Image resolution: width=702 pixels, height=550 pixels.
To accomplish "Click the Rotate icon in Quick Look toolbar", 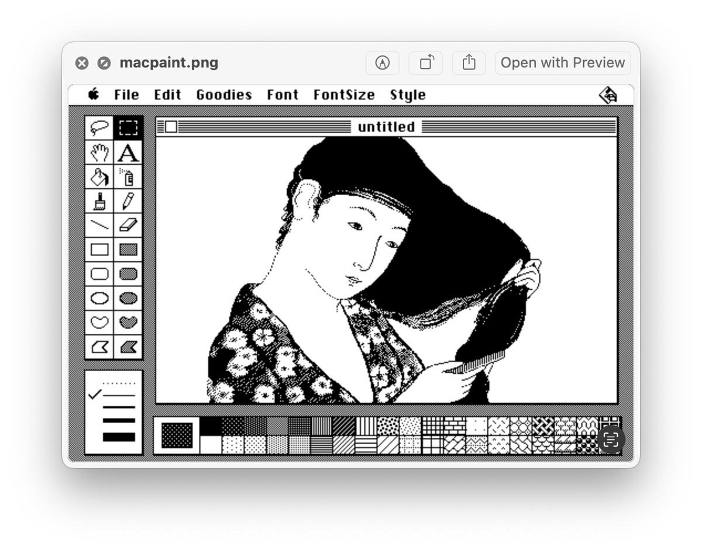I will (426, 63).
